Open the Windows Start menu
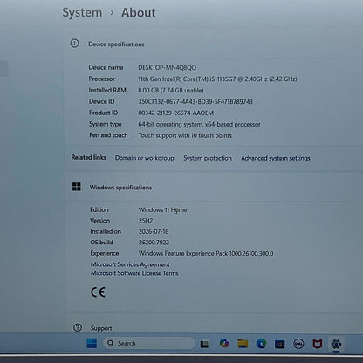 click(92, 344)
